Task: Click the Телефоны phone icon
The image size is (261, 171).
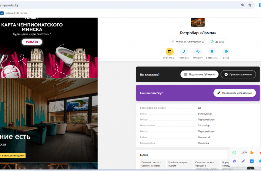Action: tap(184, 51)
